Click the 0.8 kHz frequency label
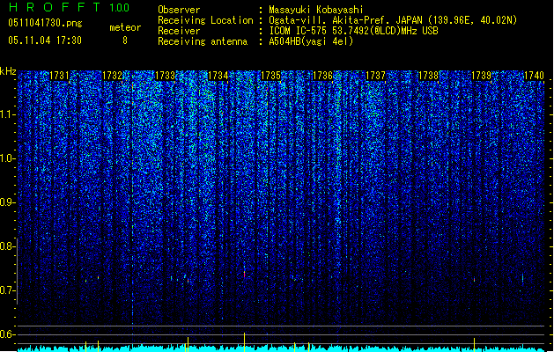Viewport: 554px width, 352px height. [x=8, y=246]
